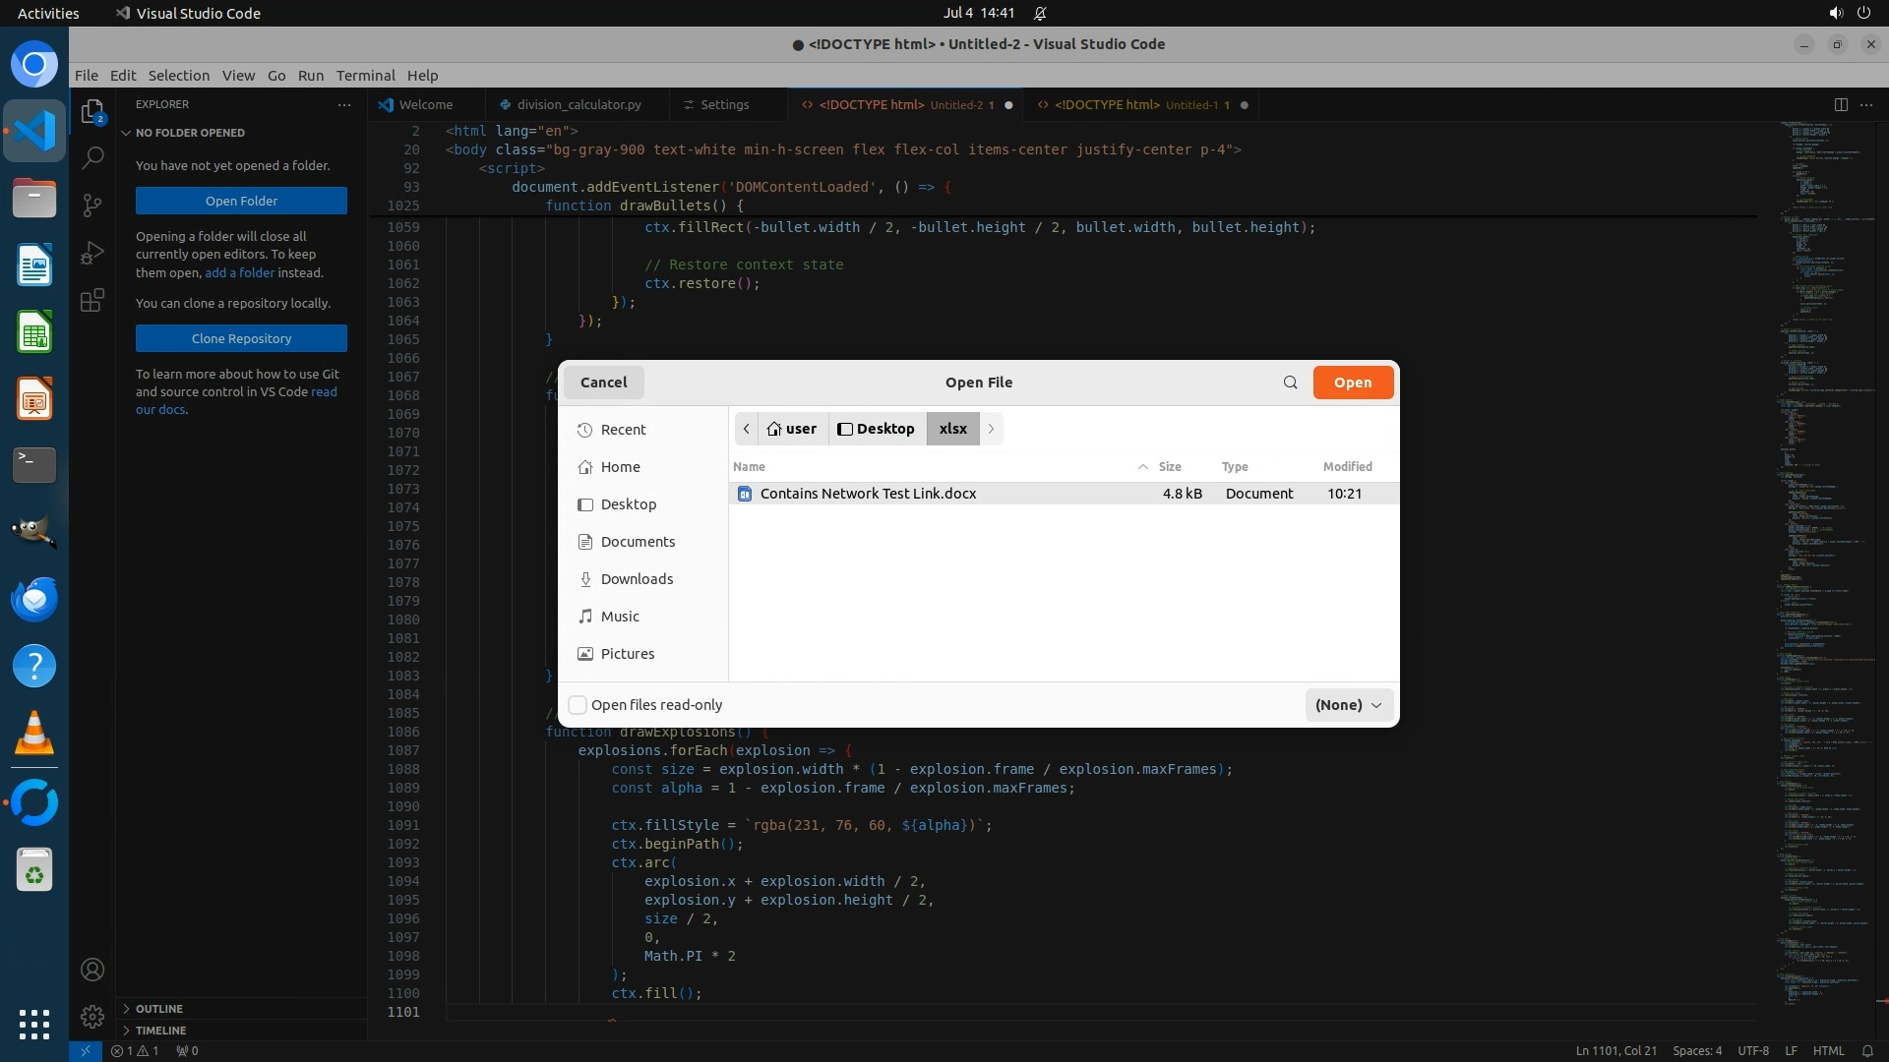Sort files by Modified column header
1889x1062 pixels.
coord(1347,467)
